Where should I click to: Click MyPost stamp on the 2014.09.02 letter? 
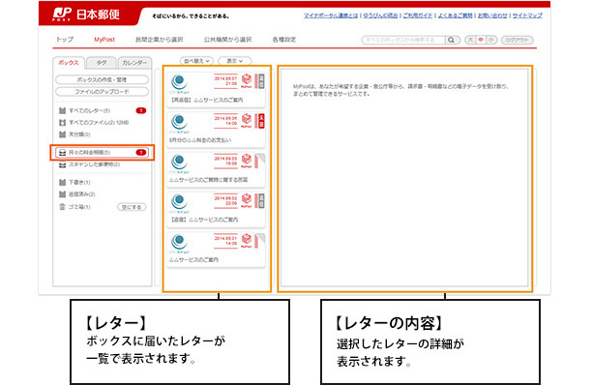pos(246,201)
